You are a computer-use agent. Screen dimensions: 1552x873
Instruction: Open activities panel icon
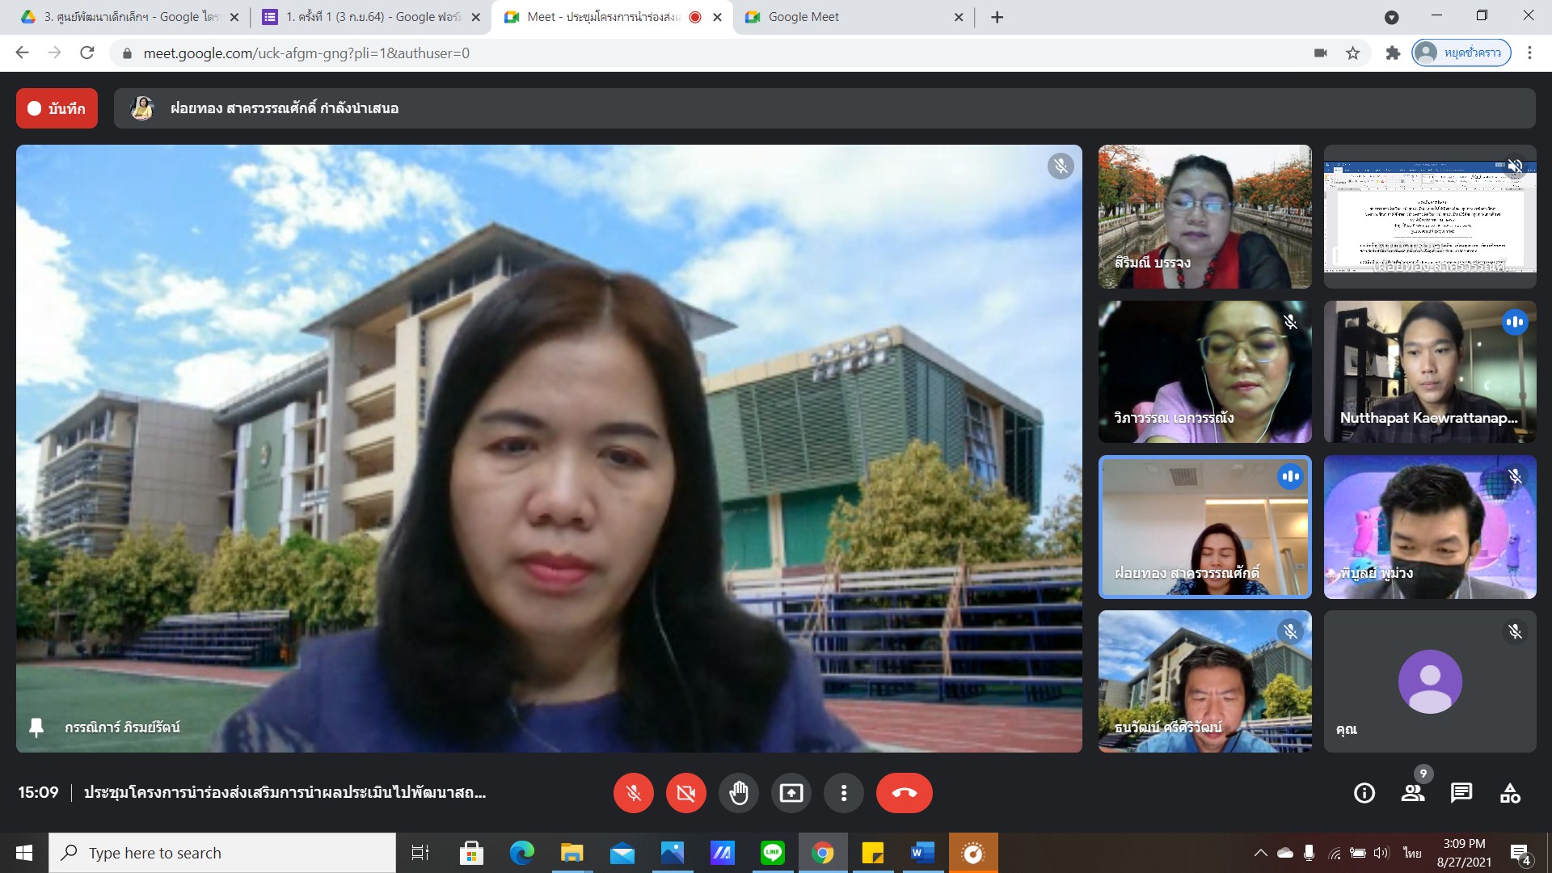coord(1509,793)
